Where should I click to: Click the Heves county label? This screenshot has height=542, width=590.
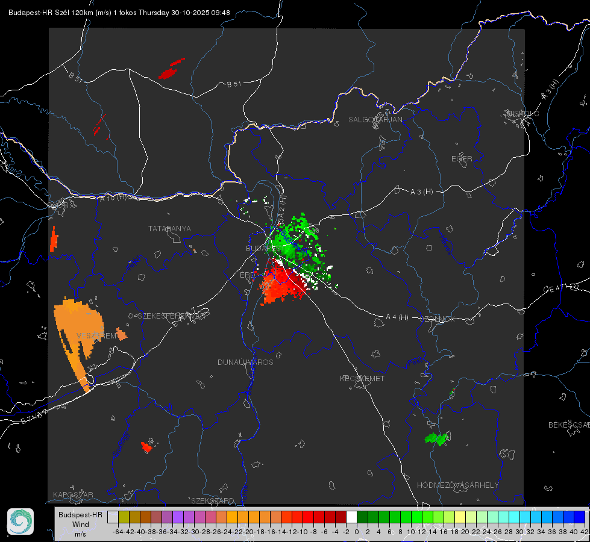[446, 245]
